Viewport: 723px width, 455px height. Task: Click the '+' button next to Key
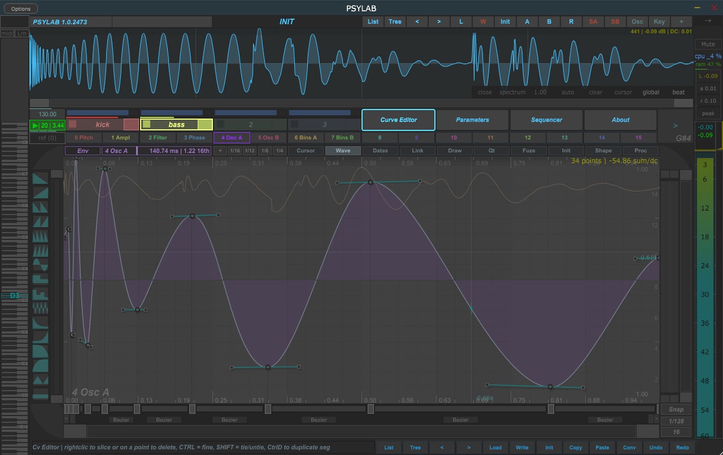[x=681, y=21]
